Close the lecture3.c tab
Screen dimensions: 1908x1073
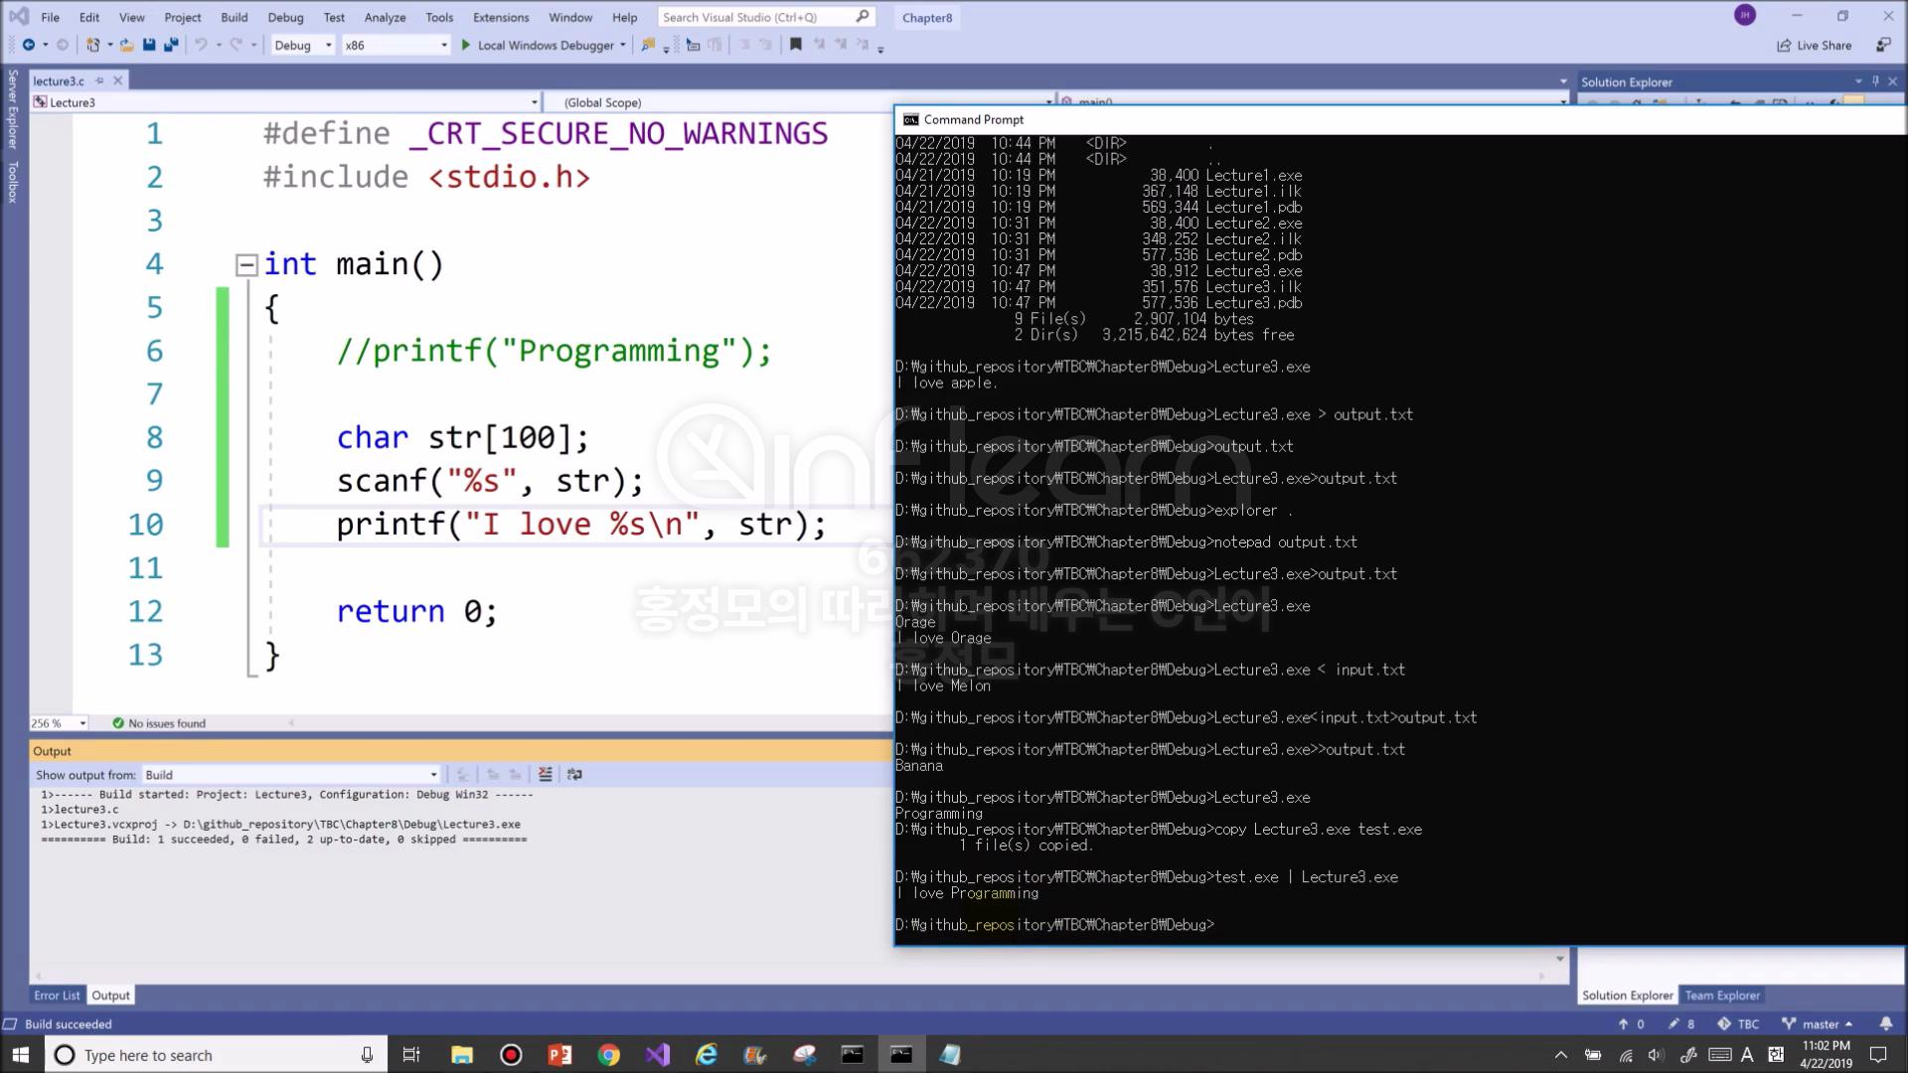pyautogui.click(x=118, y=80)
